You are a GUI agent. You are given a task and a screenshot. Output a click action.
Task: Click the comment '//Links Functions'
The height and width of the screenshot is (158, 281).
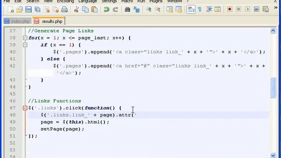click(54, 101)
